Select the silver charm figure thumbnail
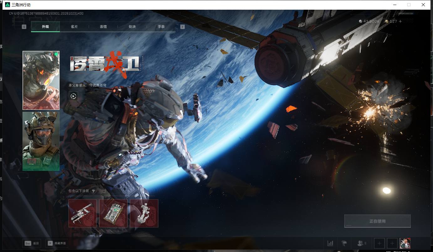433x252 pixels. coord(144,213)
